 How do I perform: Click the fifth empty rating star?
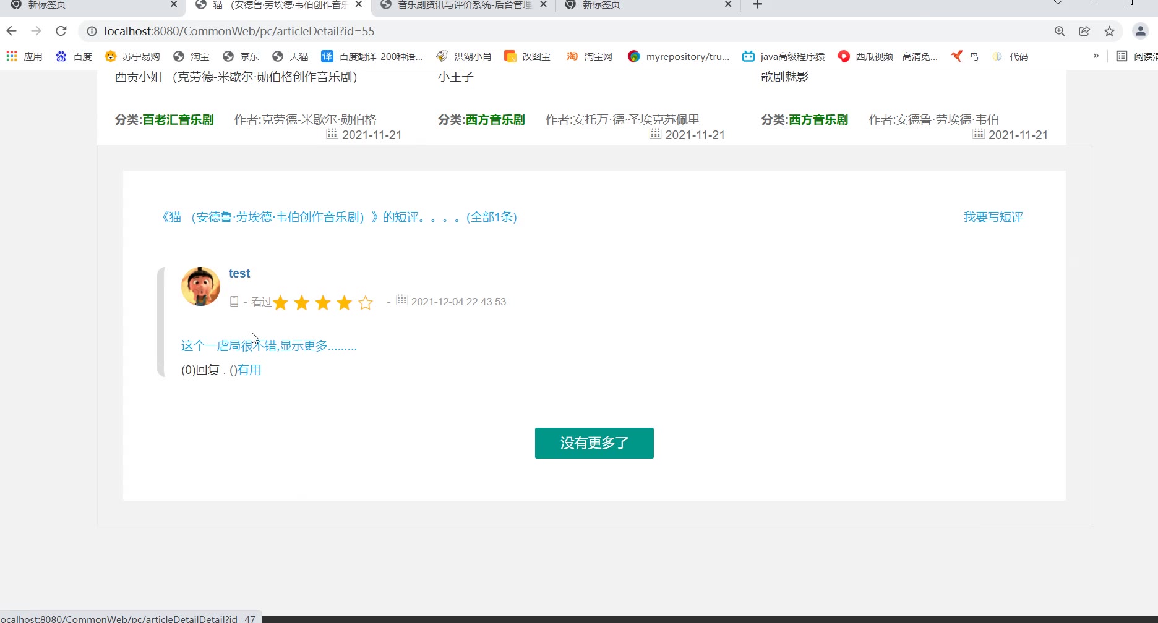point(366,302)
